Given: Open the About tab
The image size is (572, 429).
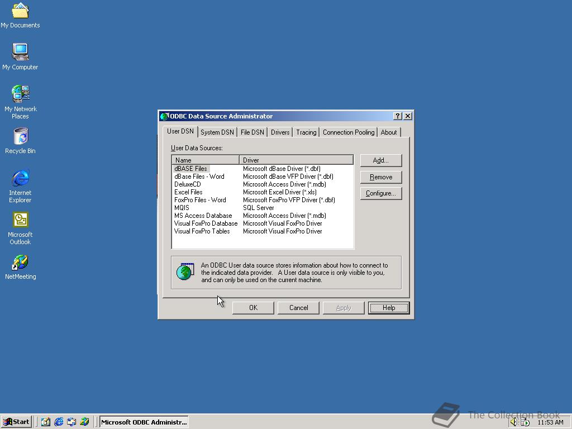Looking at the screenshot, I should click(389, 132).
